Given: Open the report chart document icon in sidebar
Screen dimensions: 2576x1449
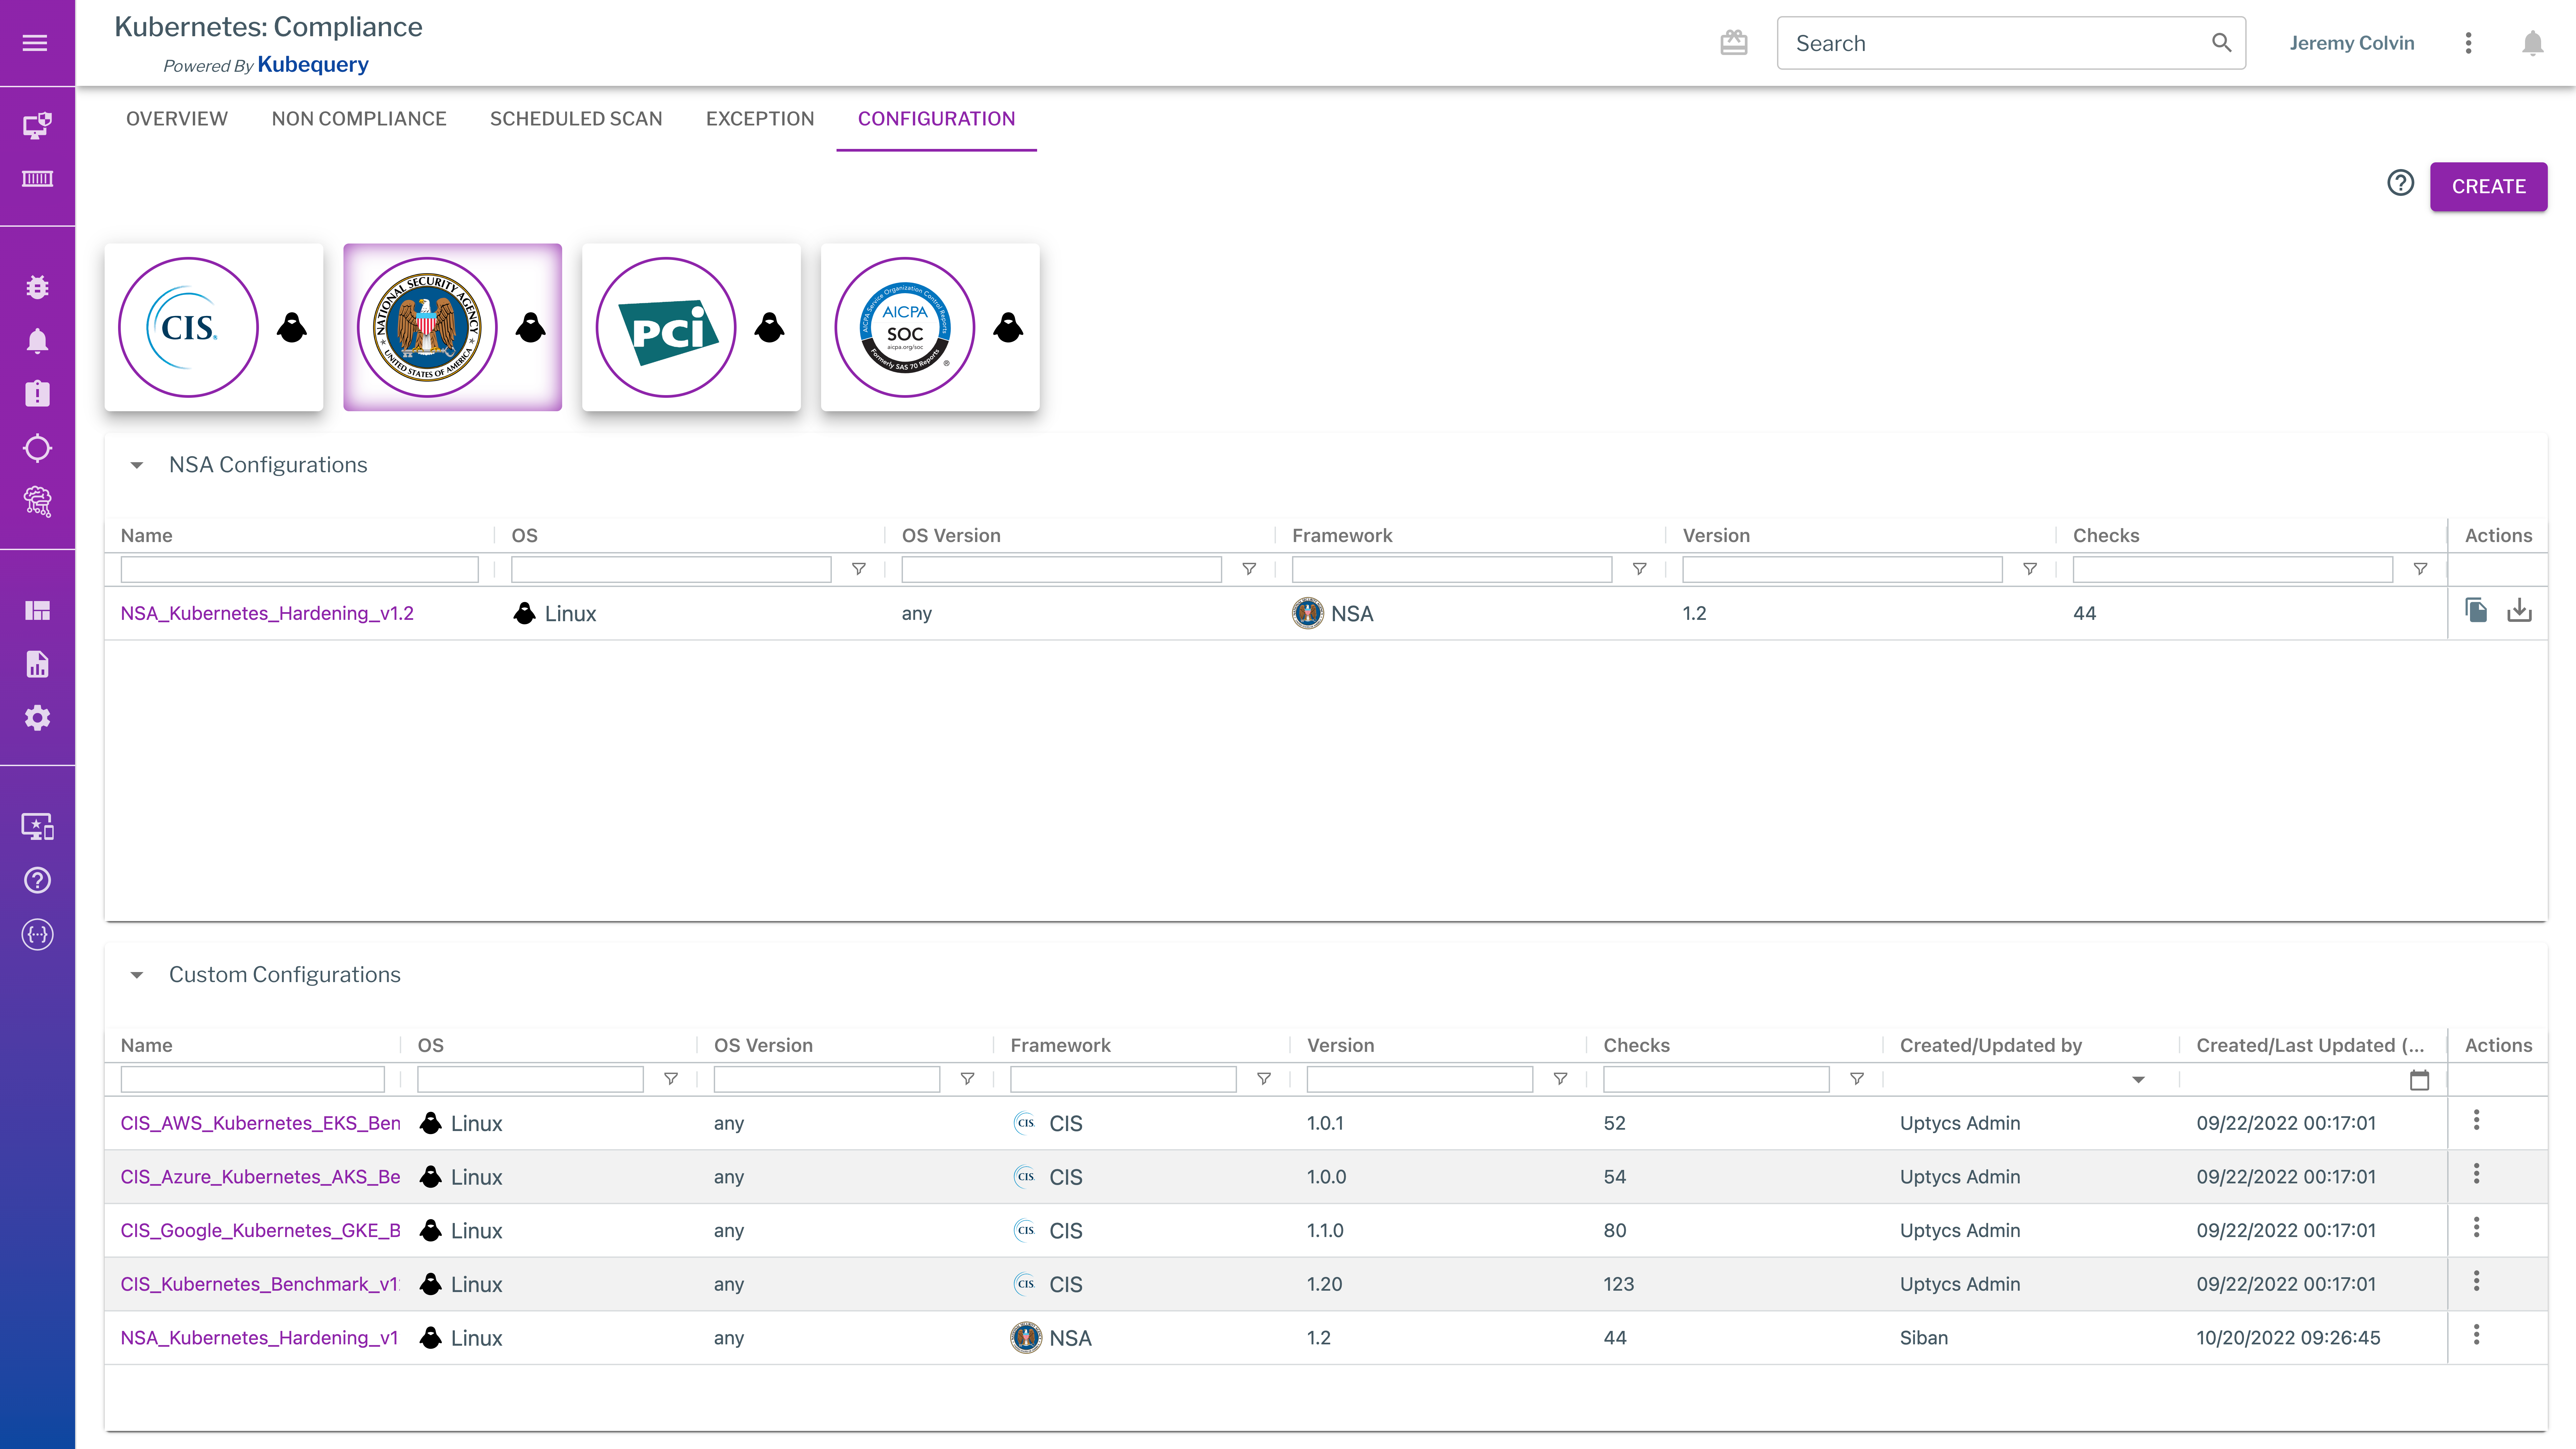Looking at the screenshot, I should 37,664.
